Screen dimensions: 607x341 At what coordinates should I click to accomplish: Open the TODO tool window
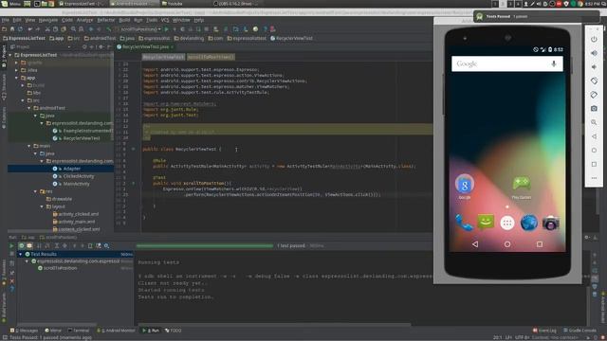click(173, 331)
